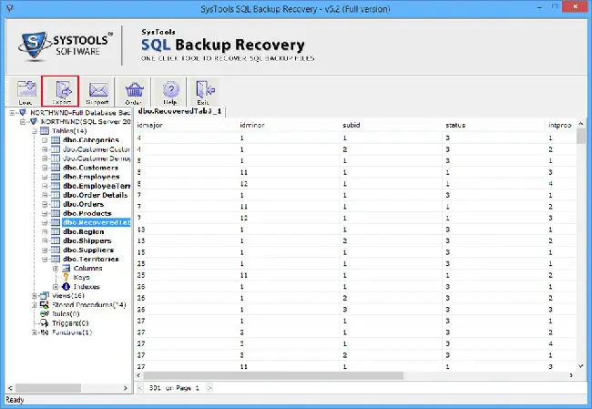Screen dimensions: 592x409
Task: Click the Order basket icon
Action: click(x=134, y=90)
